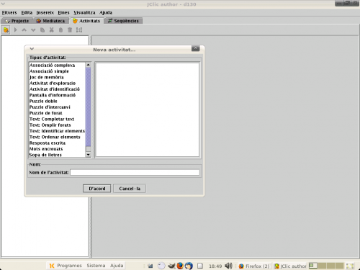360x270 pixels.
Task: Open the Eines menu
Action: [63, 12]
